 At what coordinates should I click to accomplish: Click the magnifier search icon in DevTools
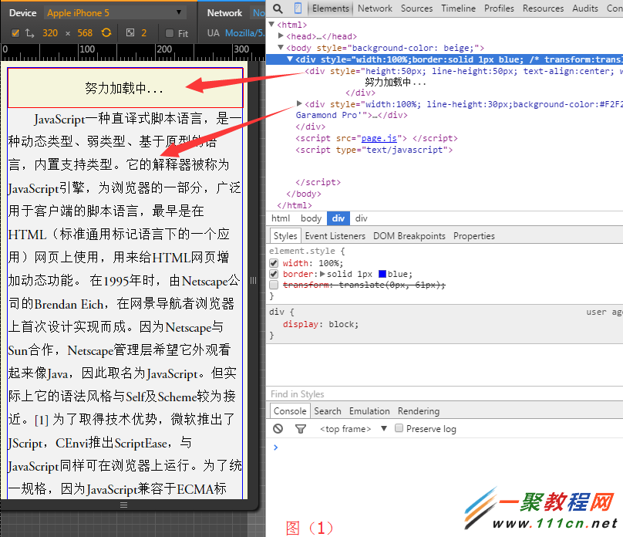pyautogui.click(x=278, y=8)
